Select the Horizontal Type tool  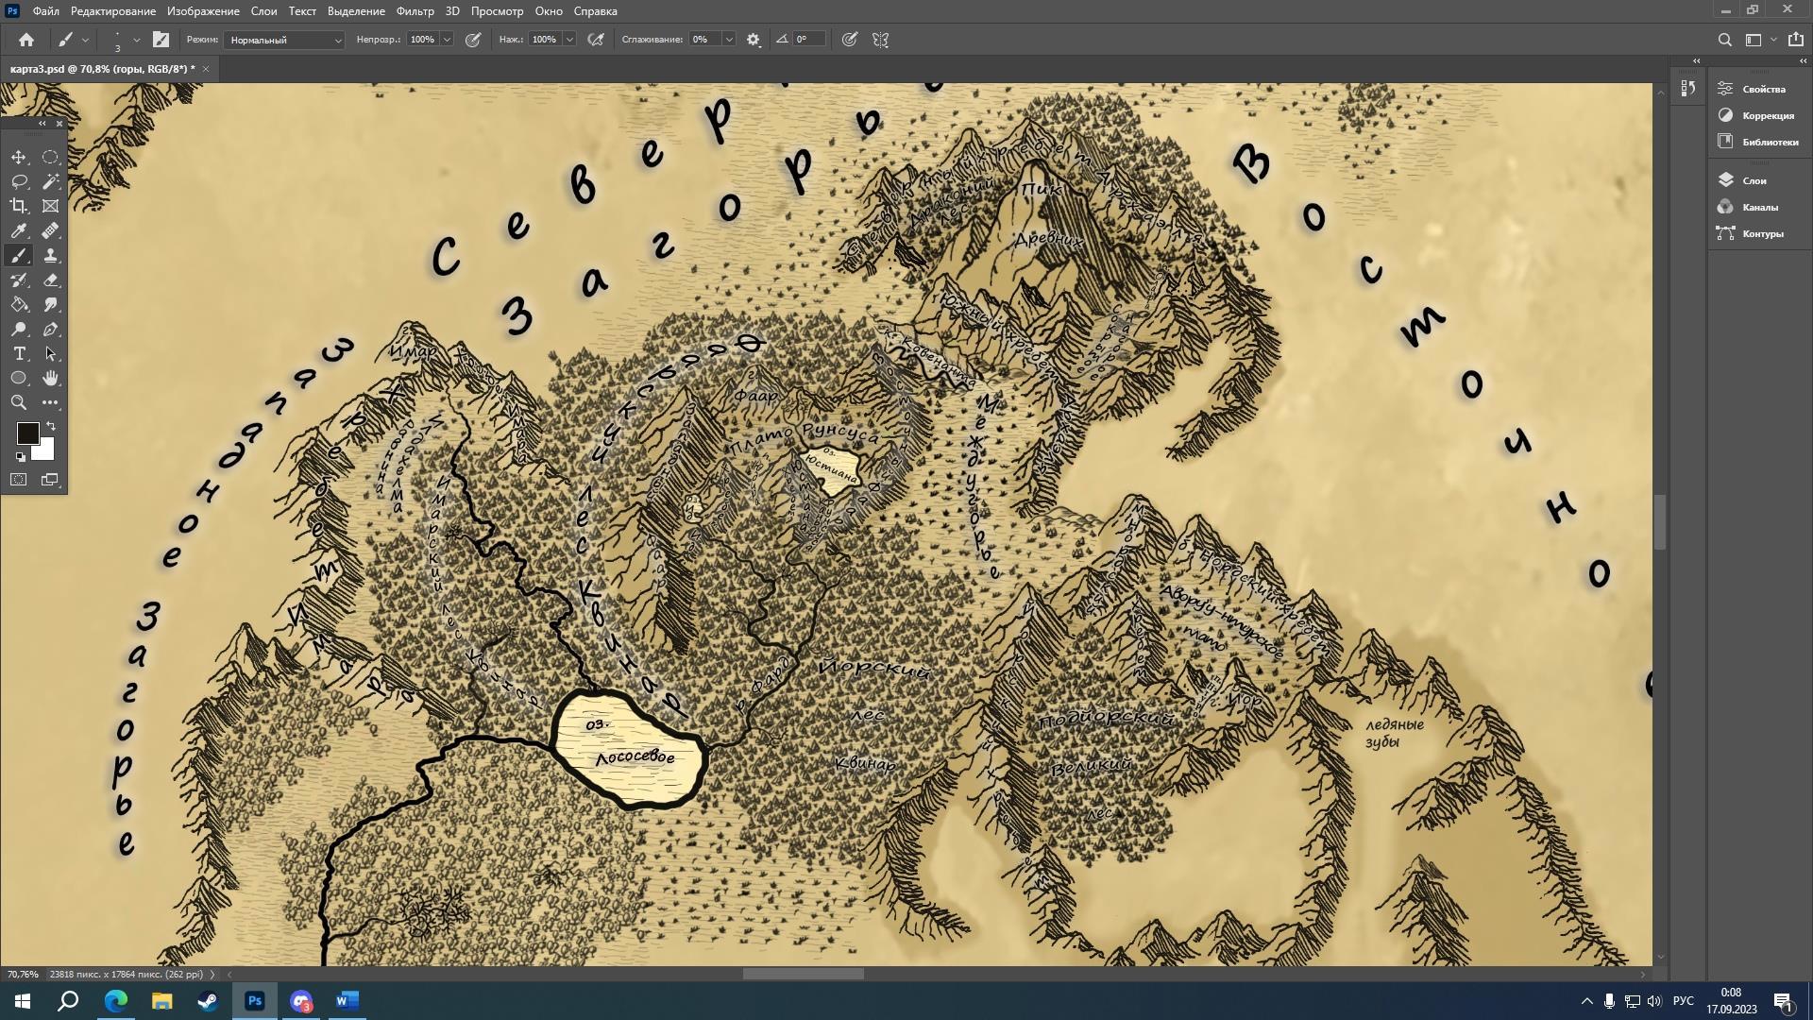19,353
